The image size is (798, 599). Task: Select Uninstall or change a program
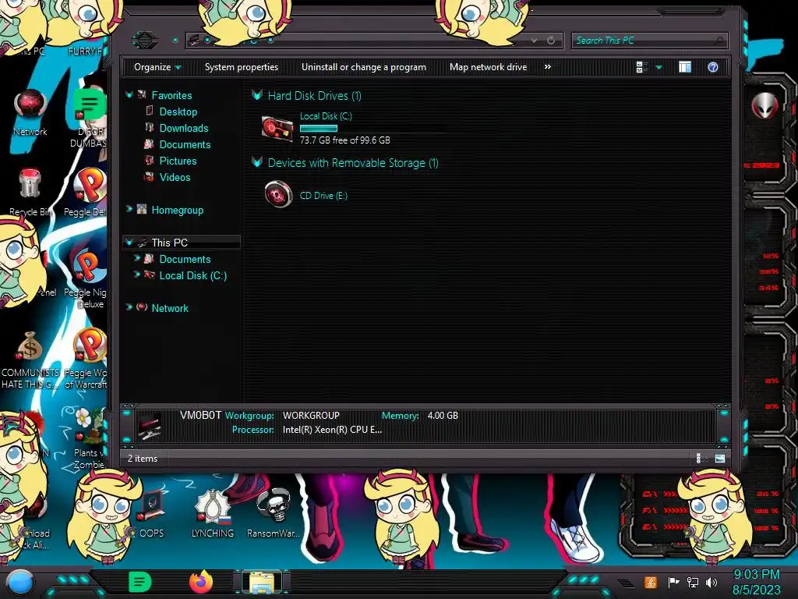point(363,67)
